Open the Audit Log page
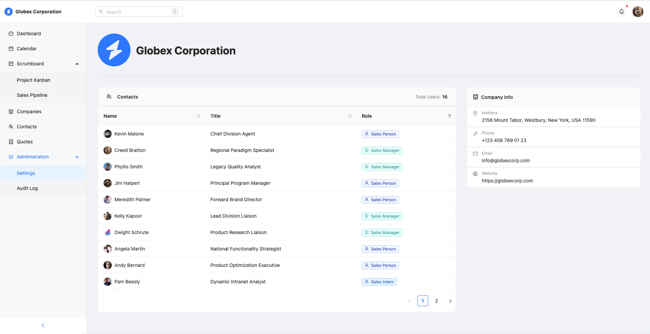 (27, 188)
